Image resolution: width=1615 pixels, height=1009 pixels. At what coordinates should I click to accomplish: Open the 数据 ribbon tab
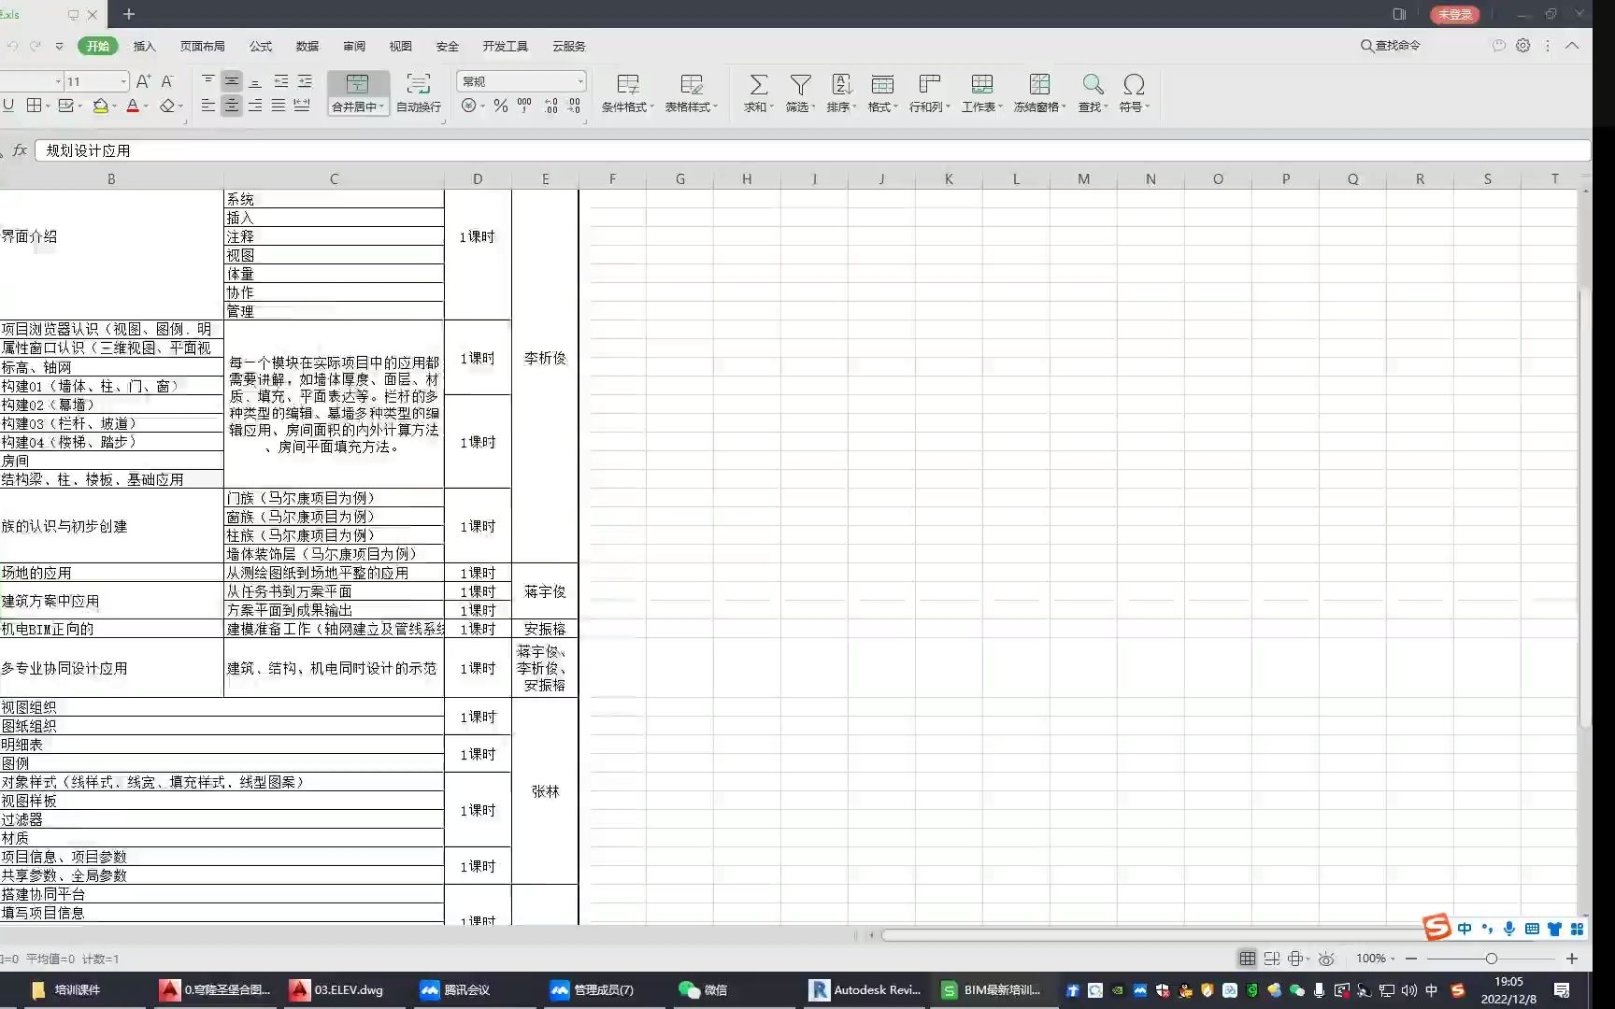[306, 46]
